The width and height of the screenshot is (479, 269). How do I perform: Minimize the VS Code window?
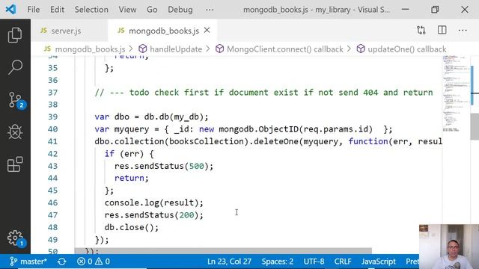pos(406,10)
